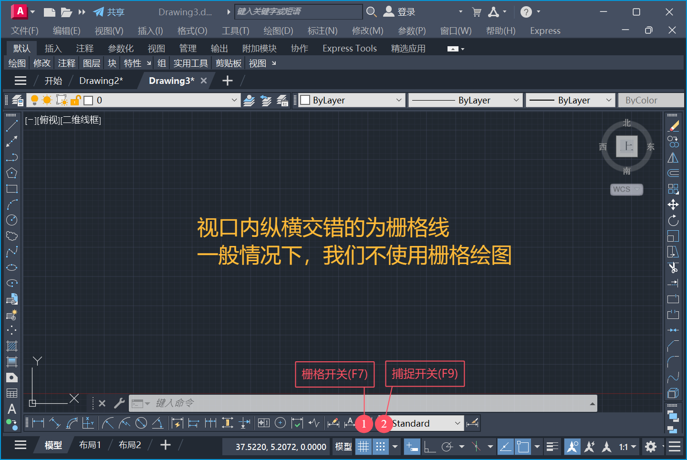Expand the annotation scale 1:1 dropdown
Screen dimensions: 687x460
tap(628, 447)
